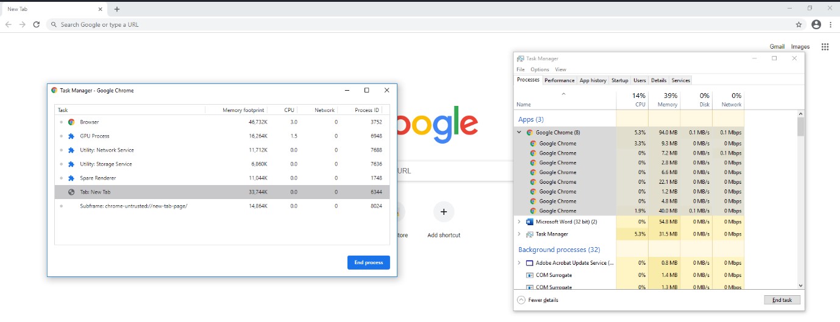Open the Images link

(x=800, y=47)
